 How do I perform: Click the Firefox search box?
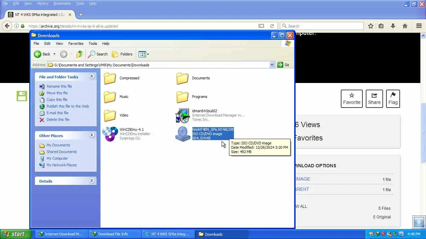[322, 26]
